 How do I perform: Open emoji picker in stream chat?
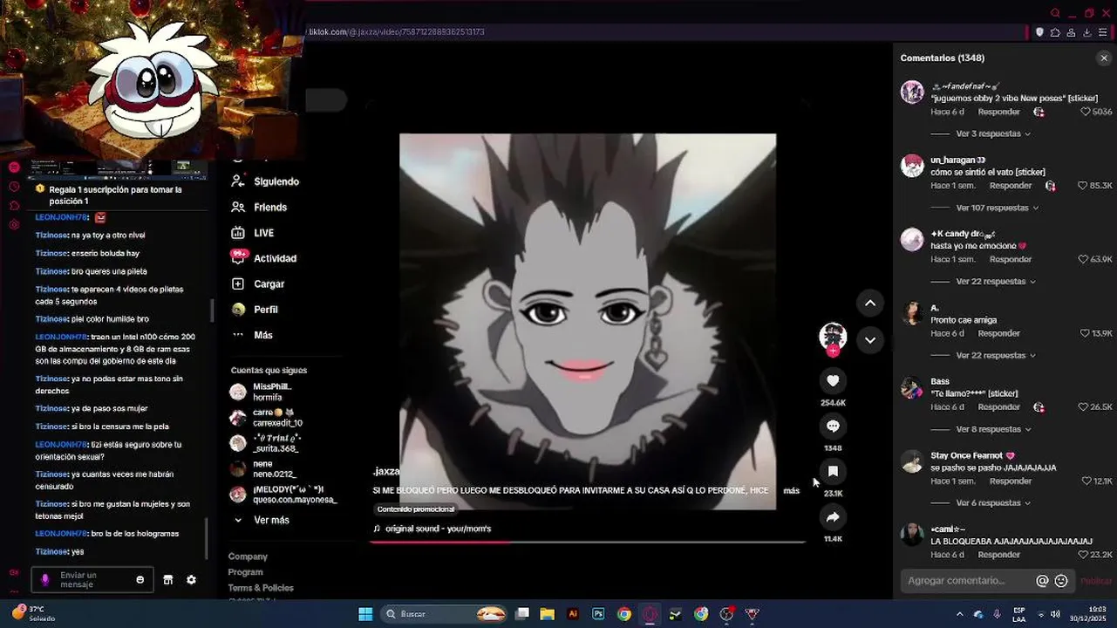pos(140,580)
